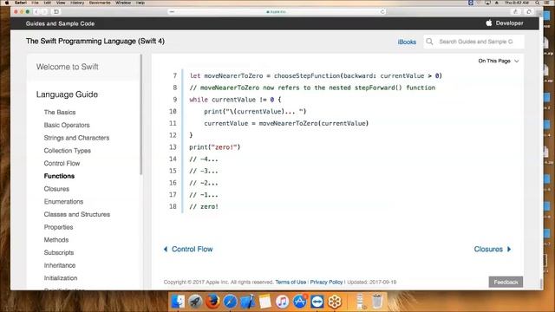Open Properties chapter
The height and width of the screenshot is (312, 555).
click(x=58, y=227)
